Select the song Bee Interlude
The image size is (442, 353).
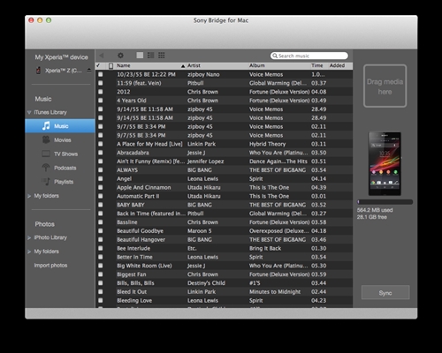tap(133, 248)
